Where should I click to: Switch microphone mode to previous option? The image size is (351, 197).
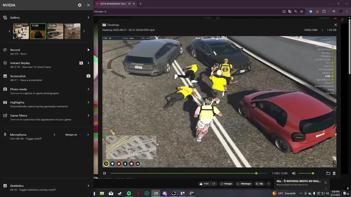[54, 135]
